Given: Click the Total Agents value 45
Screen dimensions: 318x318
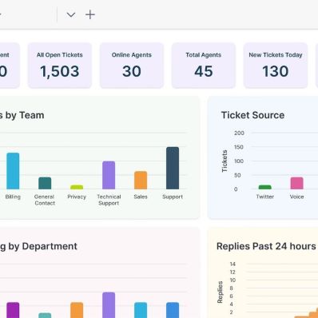Looking at the screenshot, I should pyautogui.click(x=204, y=71).
